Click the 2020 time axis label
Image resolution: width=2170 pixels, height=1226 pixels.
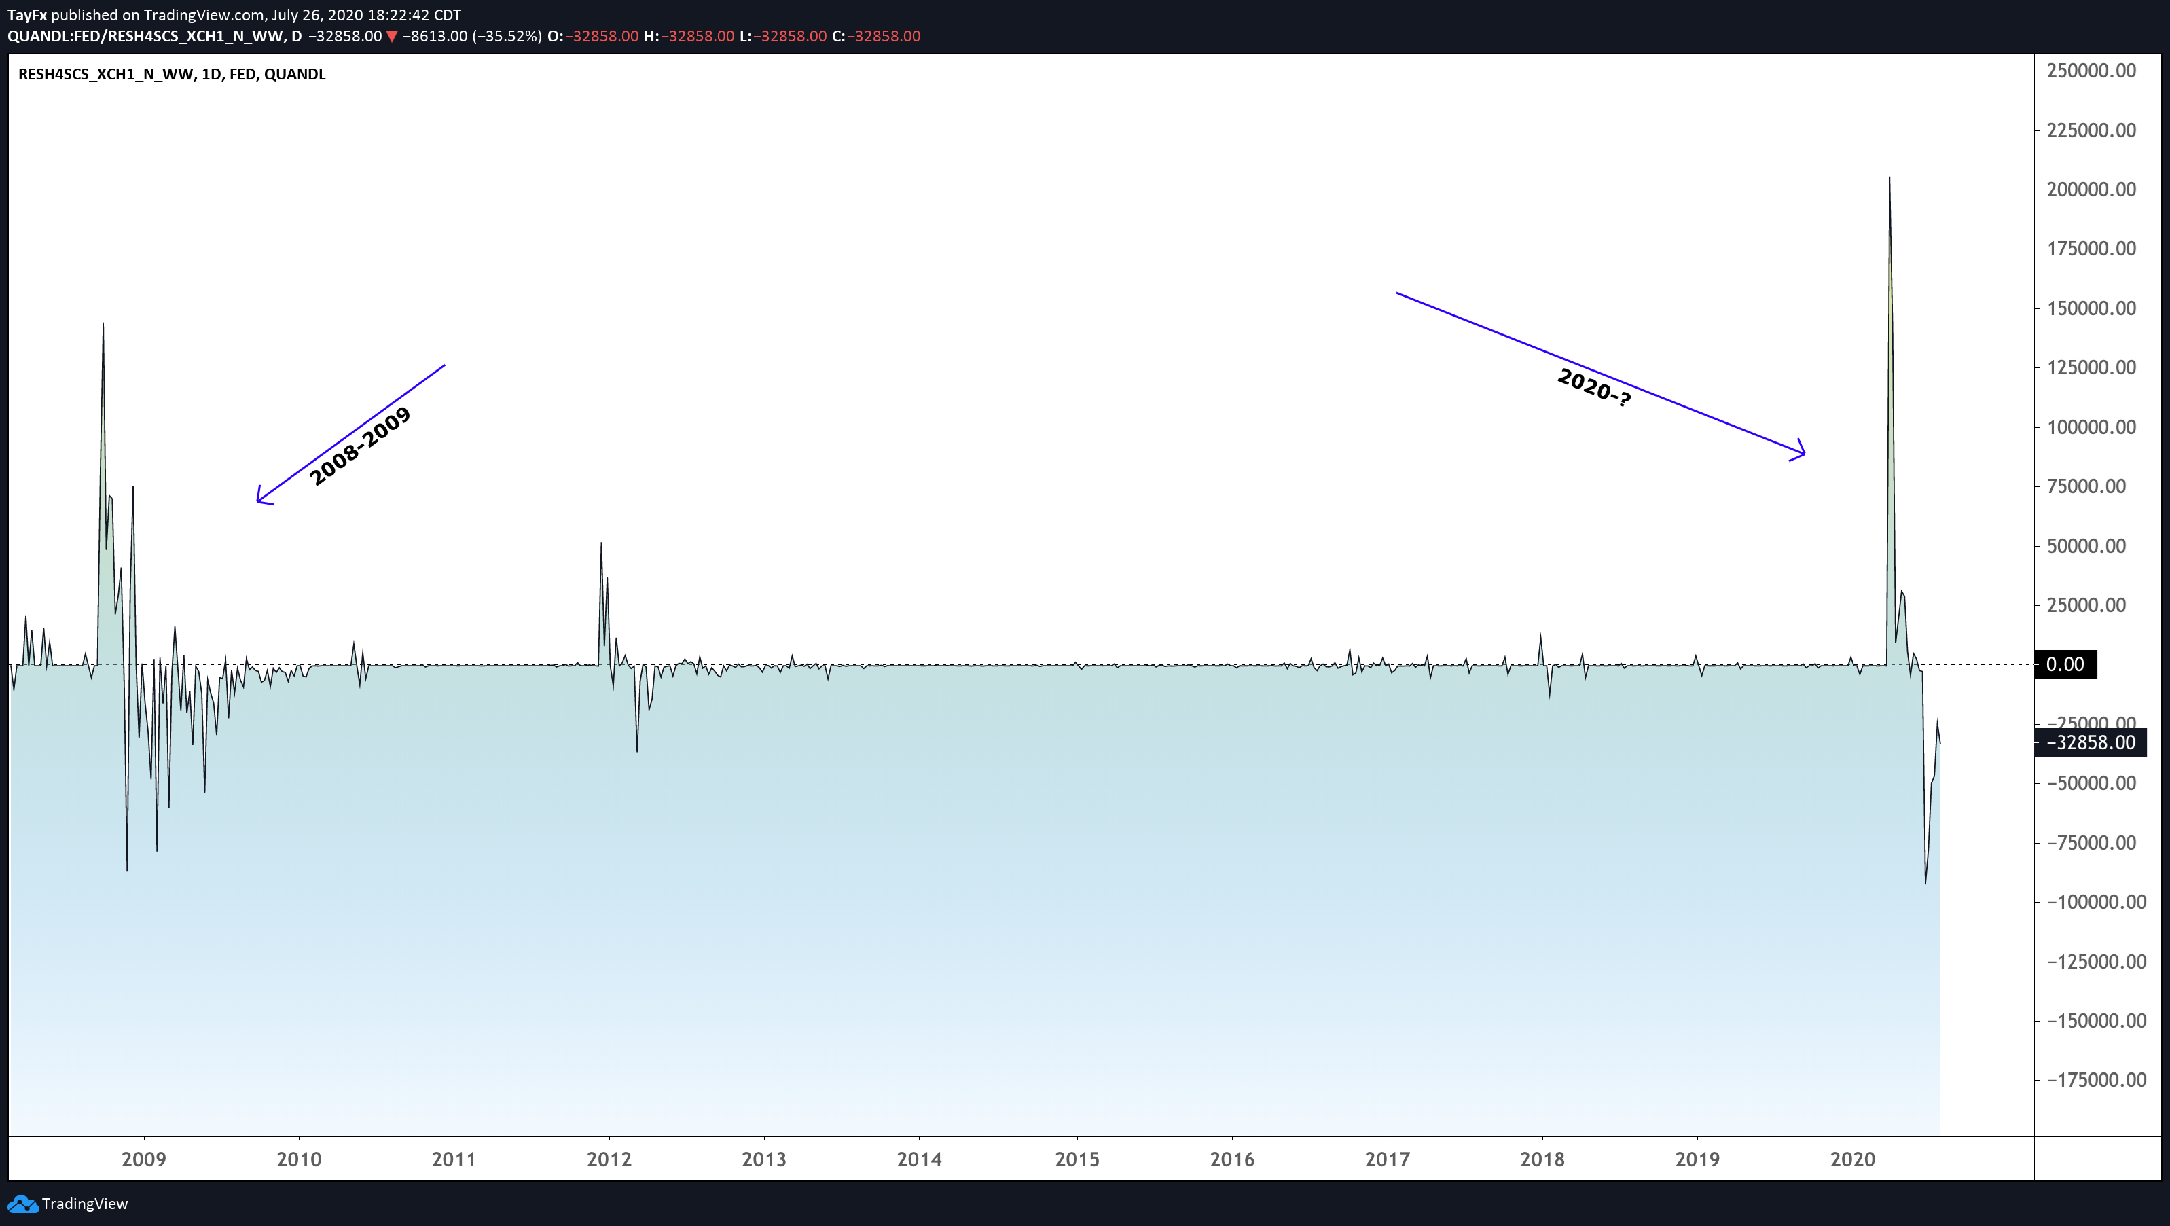click(x=1853, y=1159)
